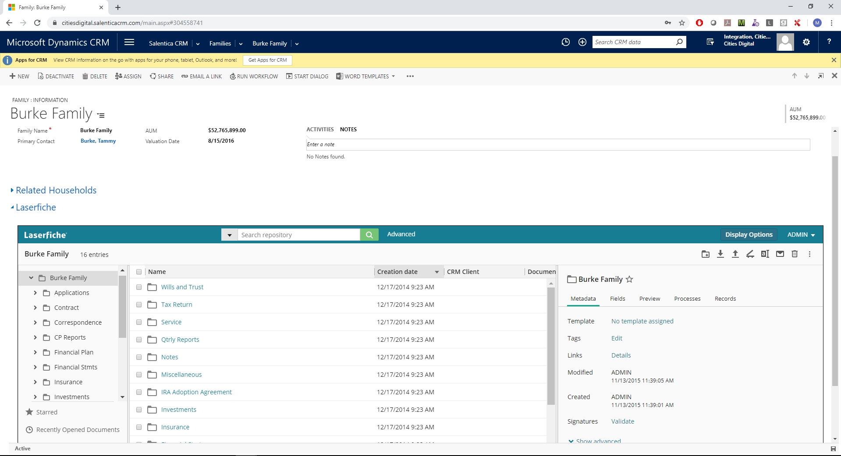Expand the CP Reports tree folder
Image resolution: width=841 pixels, height=456 pixels.
[35, 337]
